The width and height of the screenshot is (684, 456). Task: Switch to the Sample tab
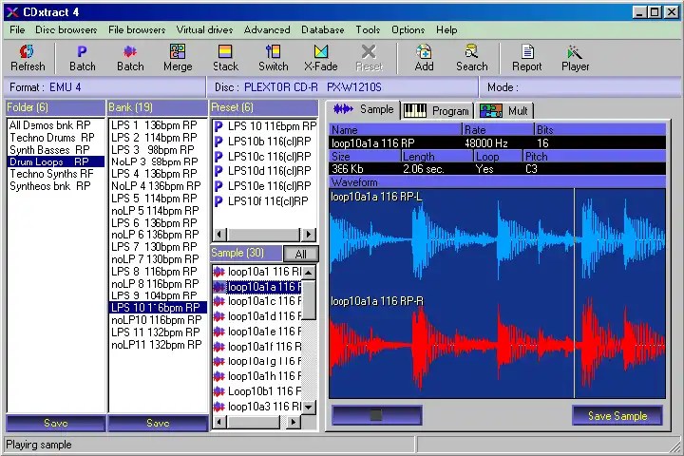(x=363, y=109)
